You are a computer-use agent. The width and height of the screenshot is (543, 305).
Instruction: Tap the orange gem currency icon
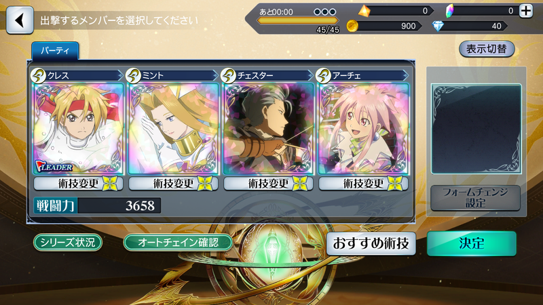[x=364, y=11]
